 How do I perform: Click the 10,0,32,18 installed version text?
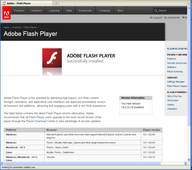click(x=132, y=107)
